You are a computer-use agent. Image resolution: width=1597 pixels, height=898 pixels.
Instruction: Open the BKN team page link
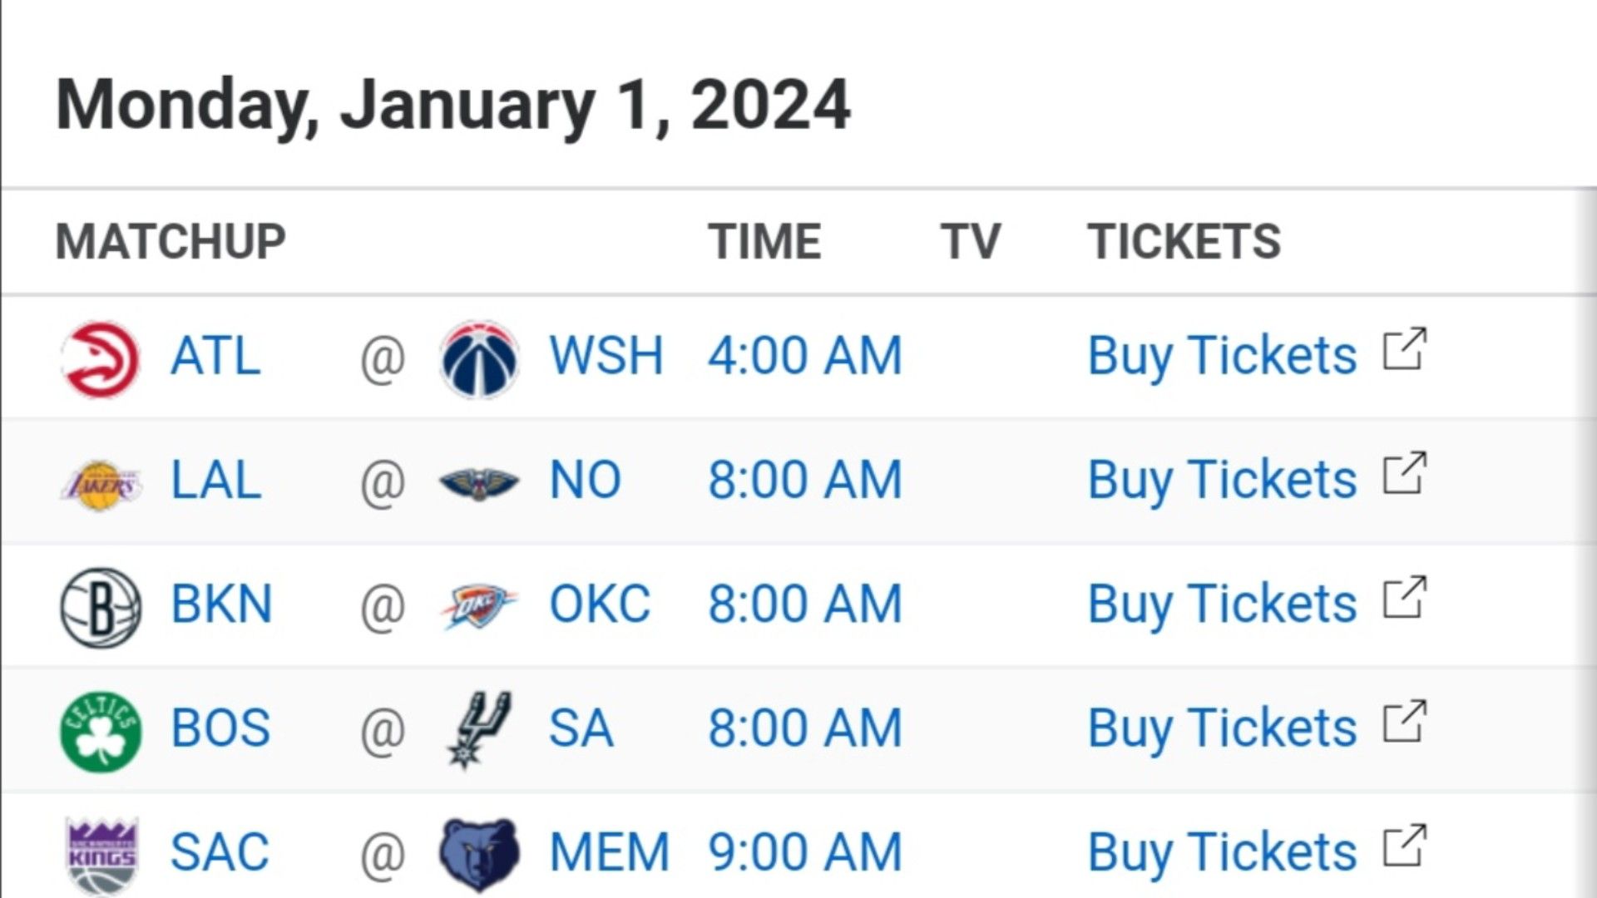221,604
